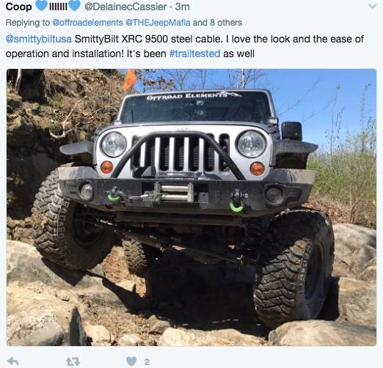Image resolution: width=383 pixels, height=368 pixels.
Task: Retweet this post using the retweet icon
Action: click(73, 361)
